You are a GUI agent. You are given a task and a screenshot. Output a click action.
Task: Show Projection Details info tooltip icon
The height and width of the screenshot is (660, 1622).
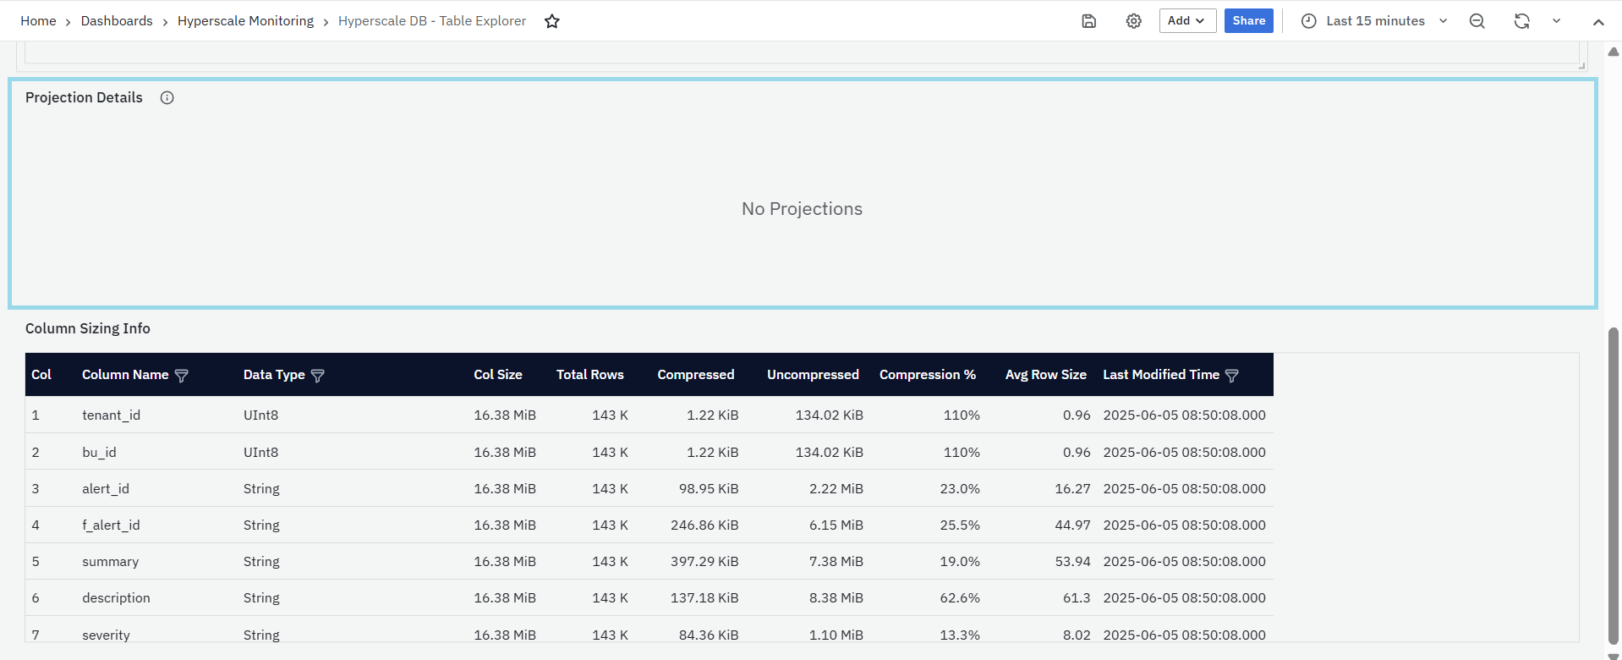167,98
